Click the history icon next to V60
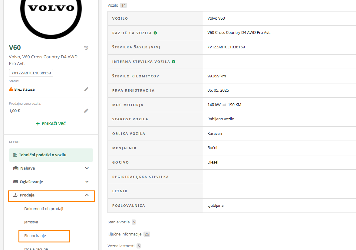This screenshot has height=250, width=356. pyautogui.click(x=86, y=47)
